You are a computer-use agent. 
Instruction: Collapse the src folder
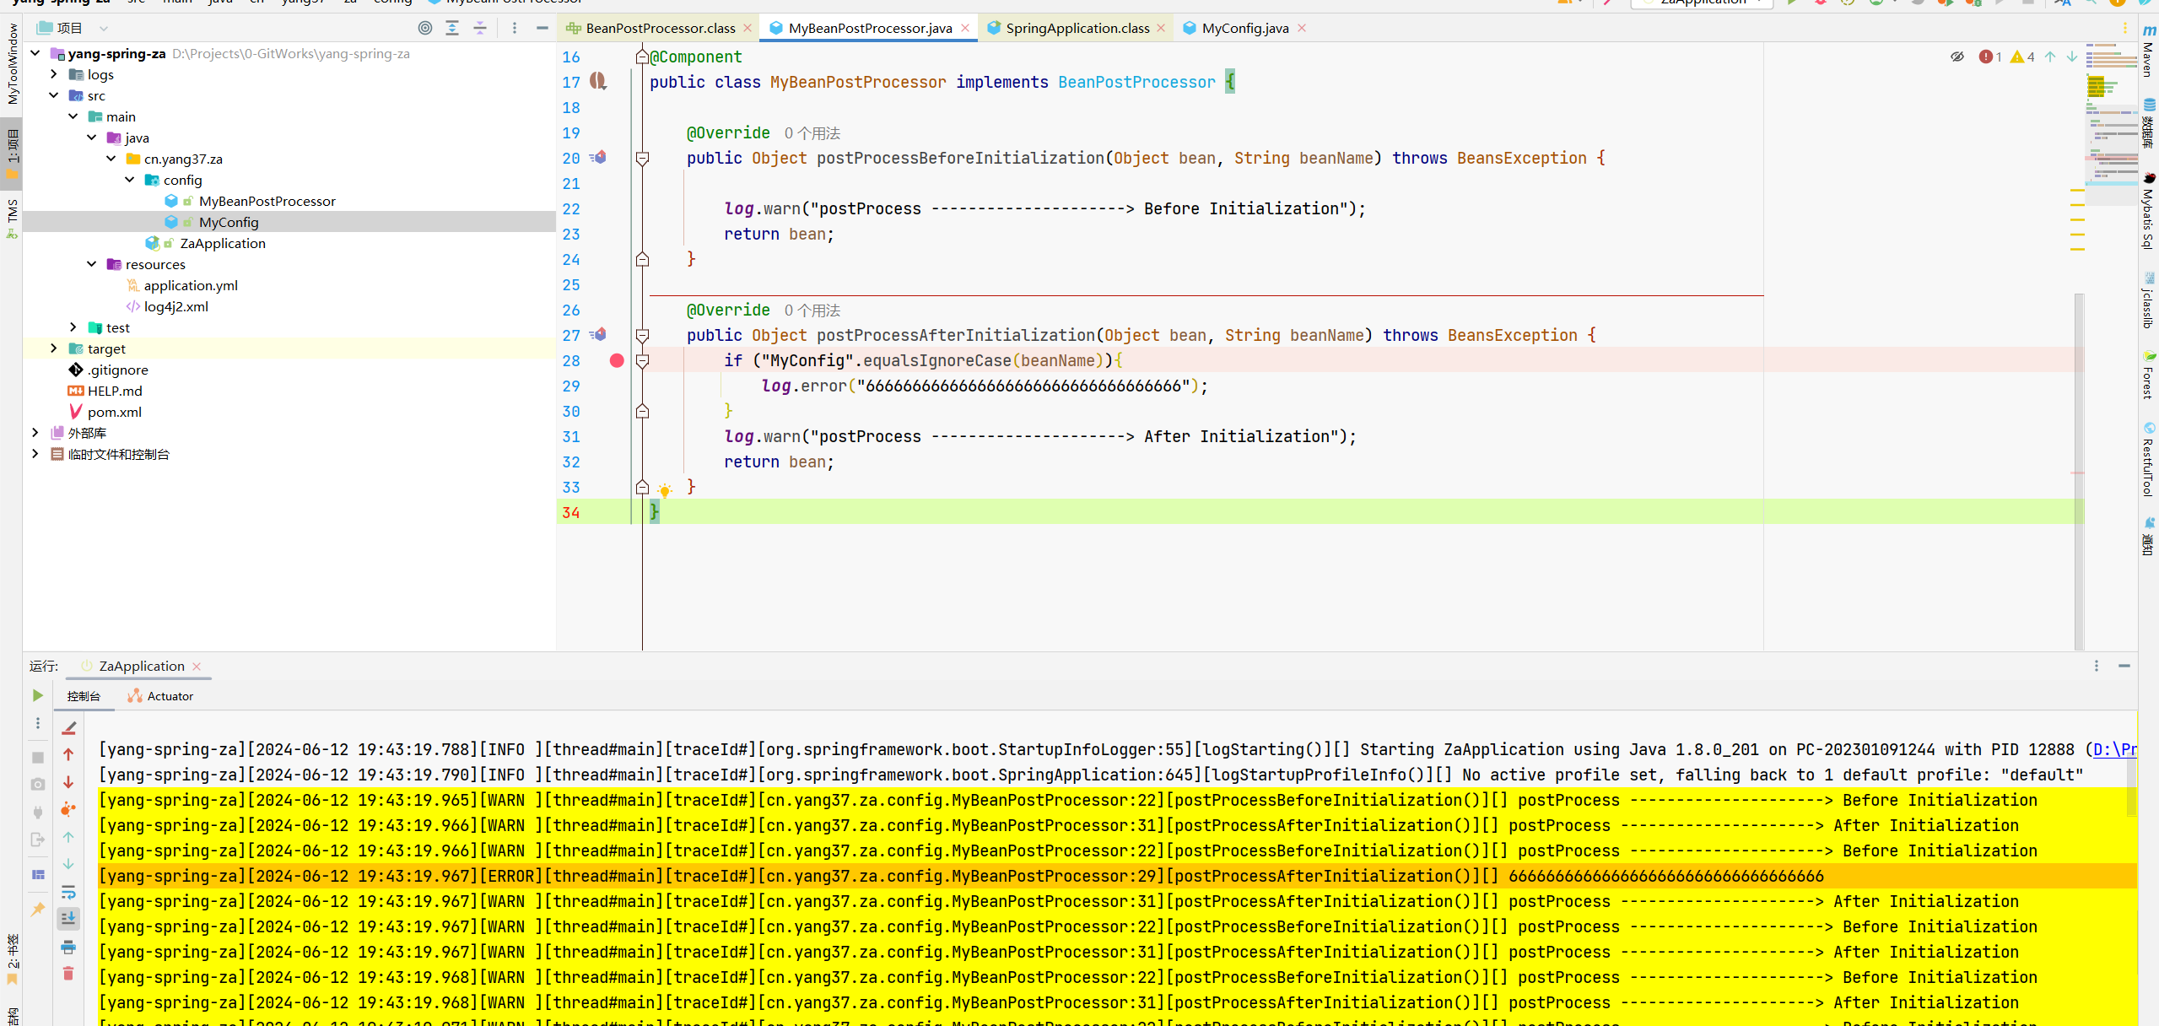click(54, 95)
